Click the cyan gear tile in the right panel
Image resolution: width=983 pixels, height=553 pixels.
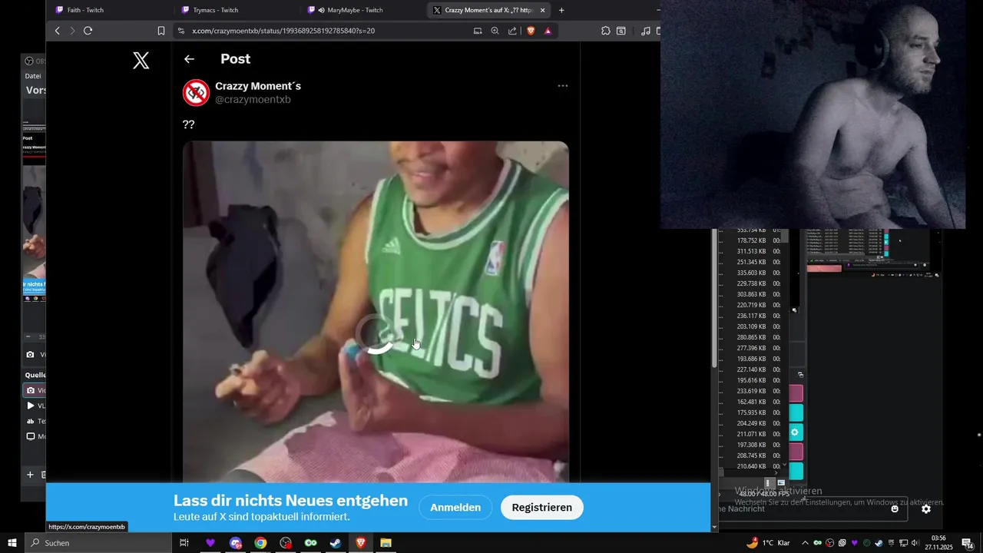click(796, 432)
